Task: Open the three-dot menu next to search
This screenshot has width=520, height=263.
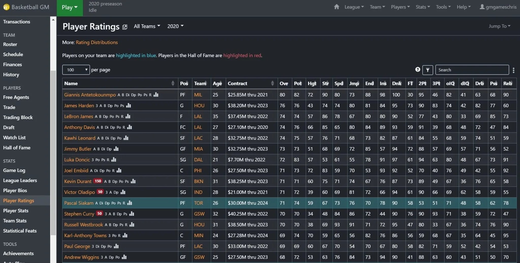Action: click(x=513, y=70)
